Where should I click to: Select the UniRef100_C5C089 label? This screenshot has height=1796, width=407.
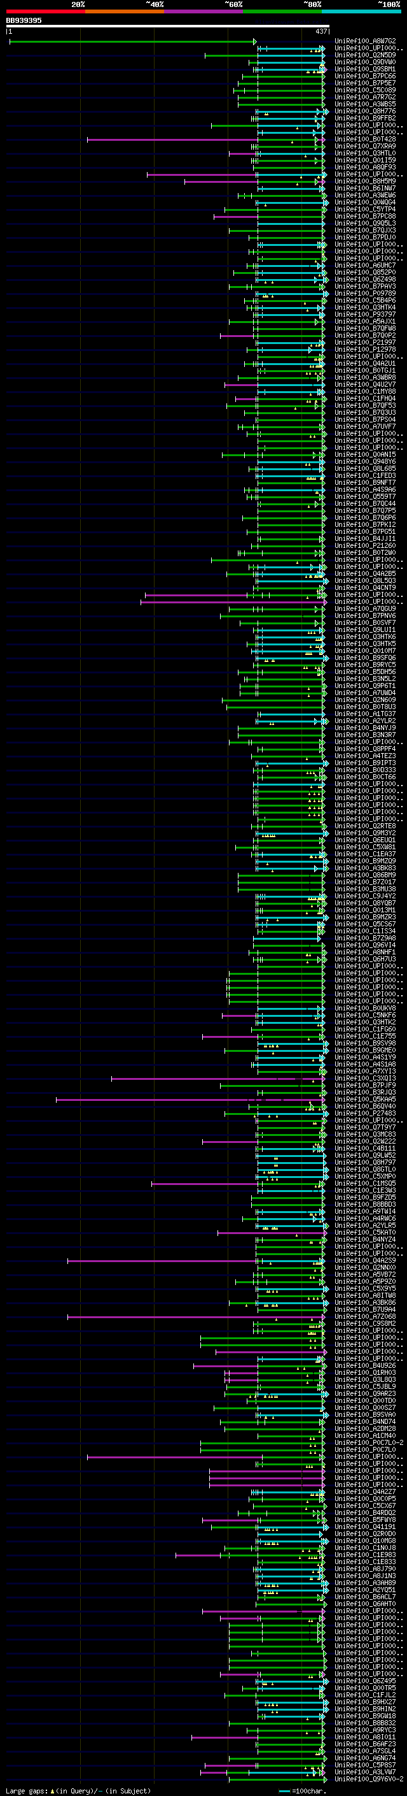pyautogui.click(x=365, y=90)
